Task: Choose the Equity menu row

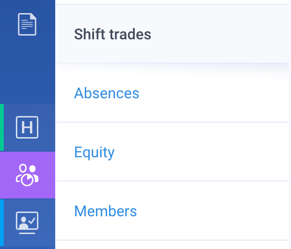Action: click(x=172, y=152)
